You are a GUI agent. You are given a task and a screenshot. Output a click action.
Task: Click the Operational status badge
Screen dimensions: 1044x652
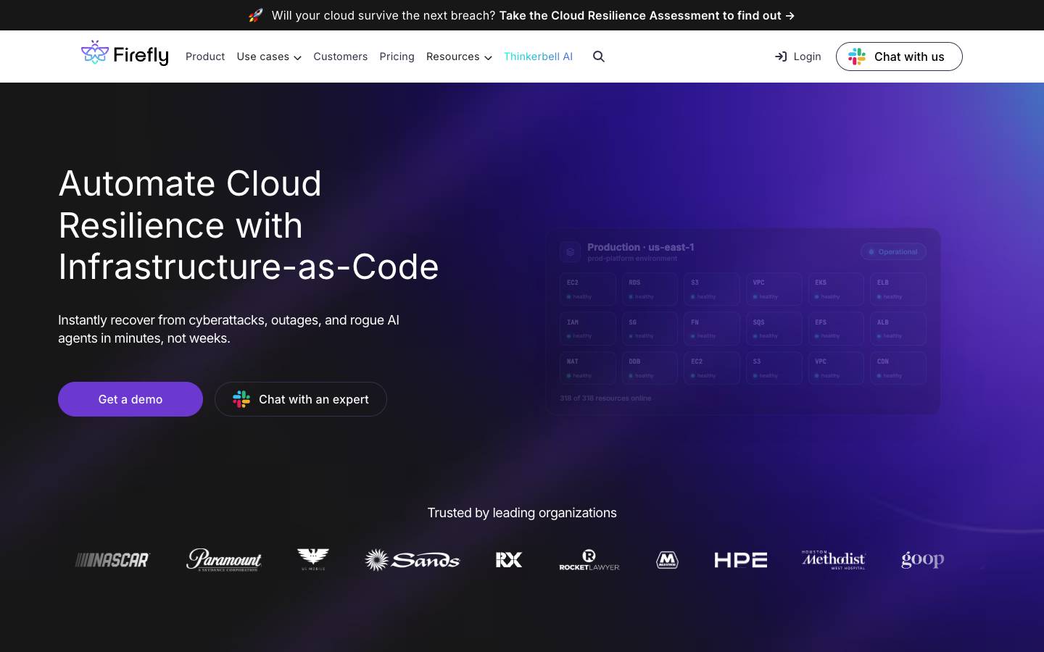click(x=893, y=251)
